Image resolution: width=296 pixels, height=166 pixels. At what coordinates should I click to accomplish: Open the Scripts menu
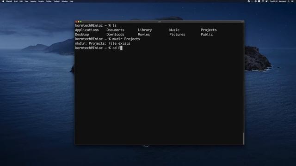click(41, 1)
